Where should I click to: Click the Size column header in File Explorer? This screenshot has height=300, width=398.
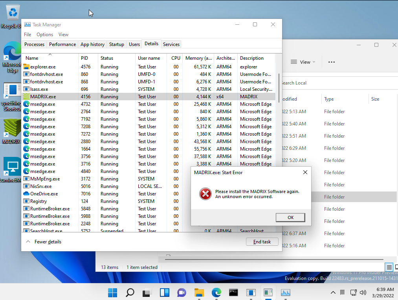click(383, 99)
